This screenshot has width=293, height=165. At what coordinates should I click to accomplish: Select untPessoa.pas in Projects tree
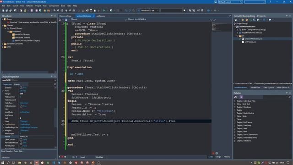tap(250, 42)
